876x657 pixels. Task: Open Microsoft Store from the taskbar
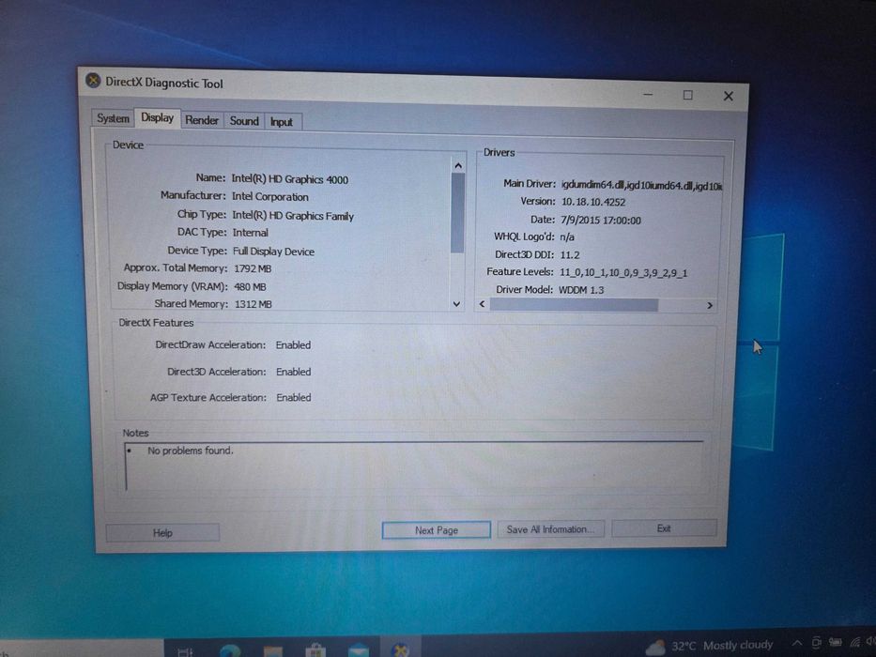(315, 651)
